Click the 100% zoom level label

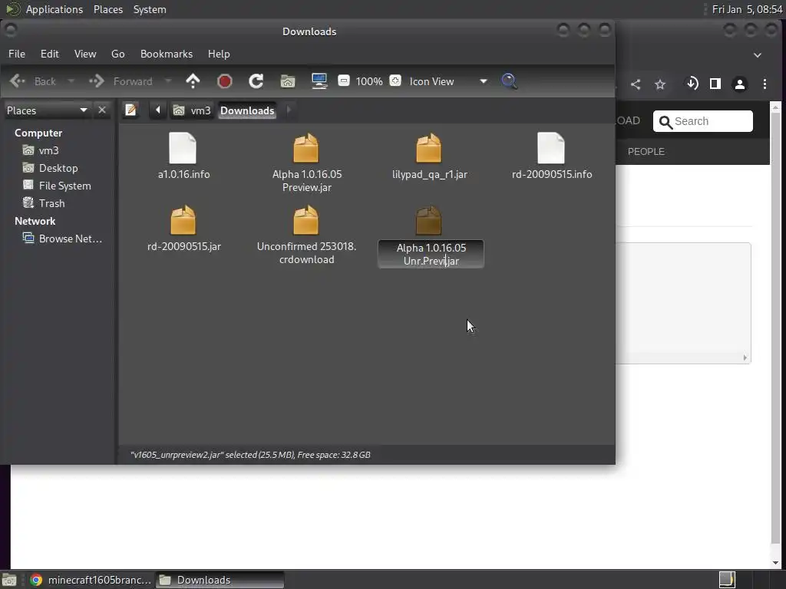pos(369,81)
